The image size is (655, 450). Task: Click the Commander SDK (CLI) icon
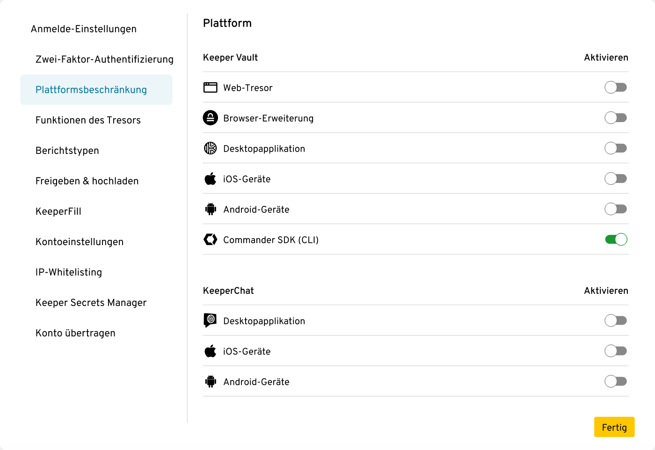click(211, 240)
